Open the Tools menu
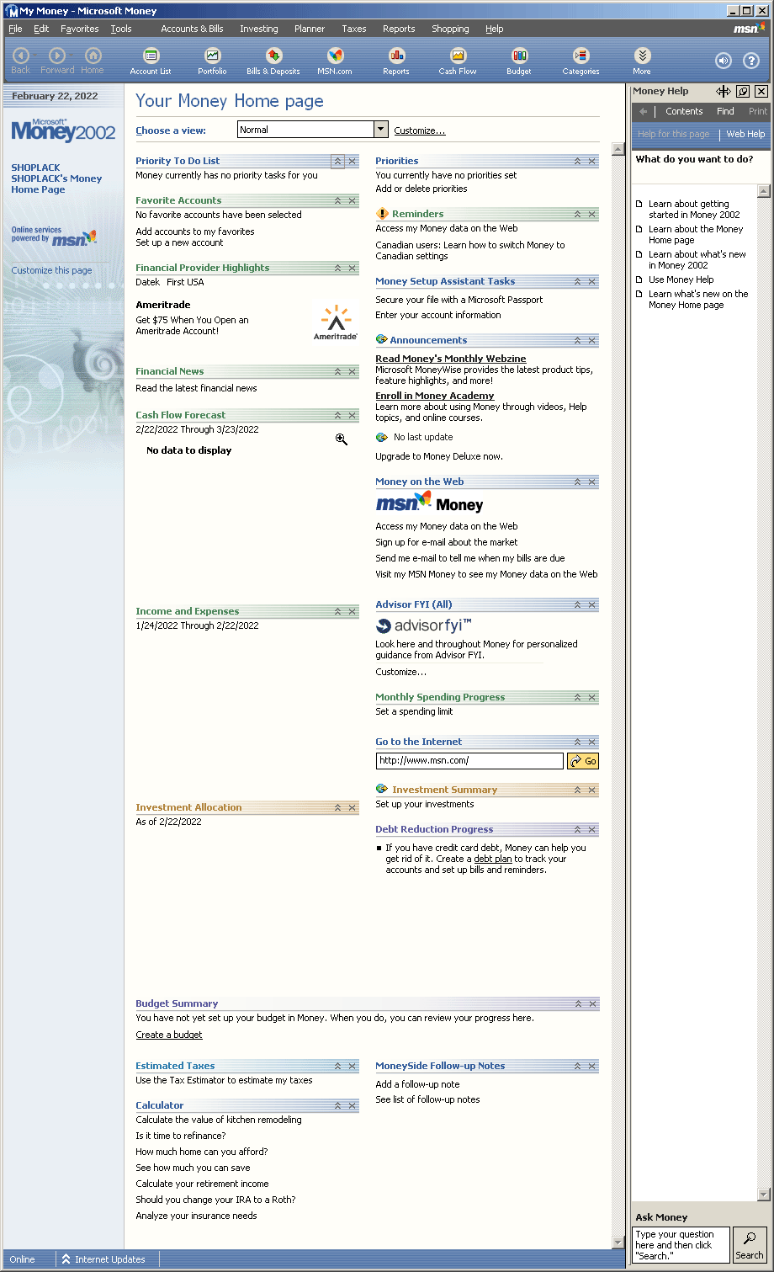Image resolution: width=774 pixels, height=1272 pixels. [121, 29]
